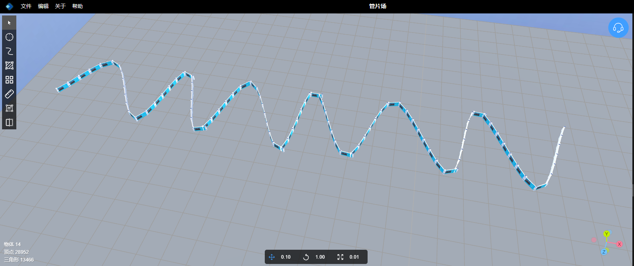Click the 物体 14 object count
This screenshot has height=266, width=634.
pyautogui.click(x=12, y=244)
